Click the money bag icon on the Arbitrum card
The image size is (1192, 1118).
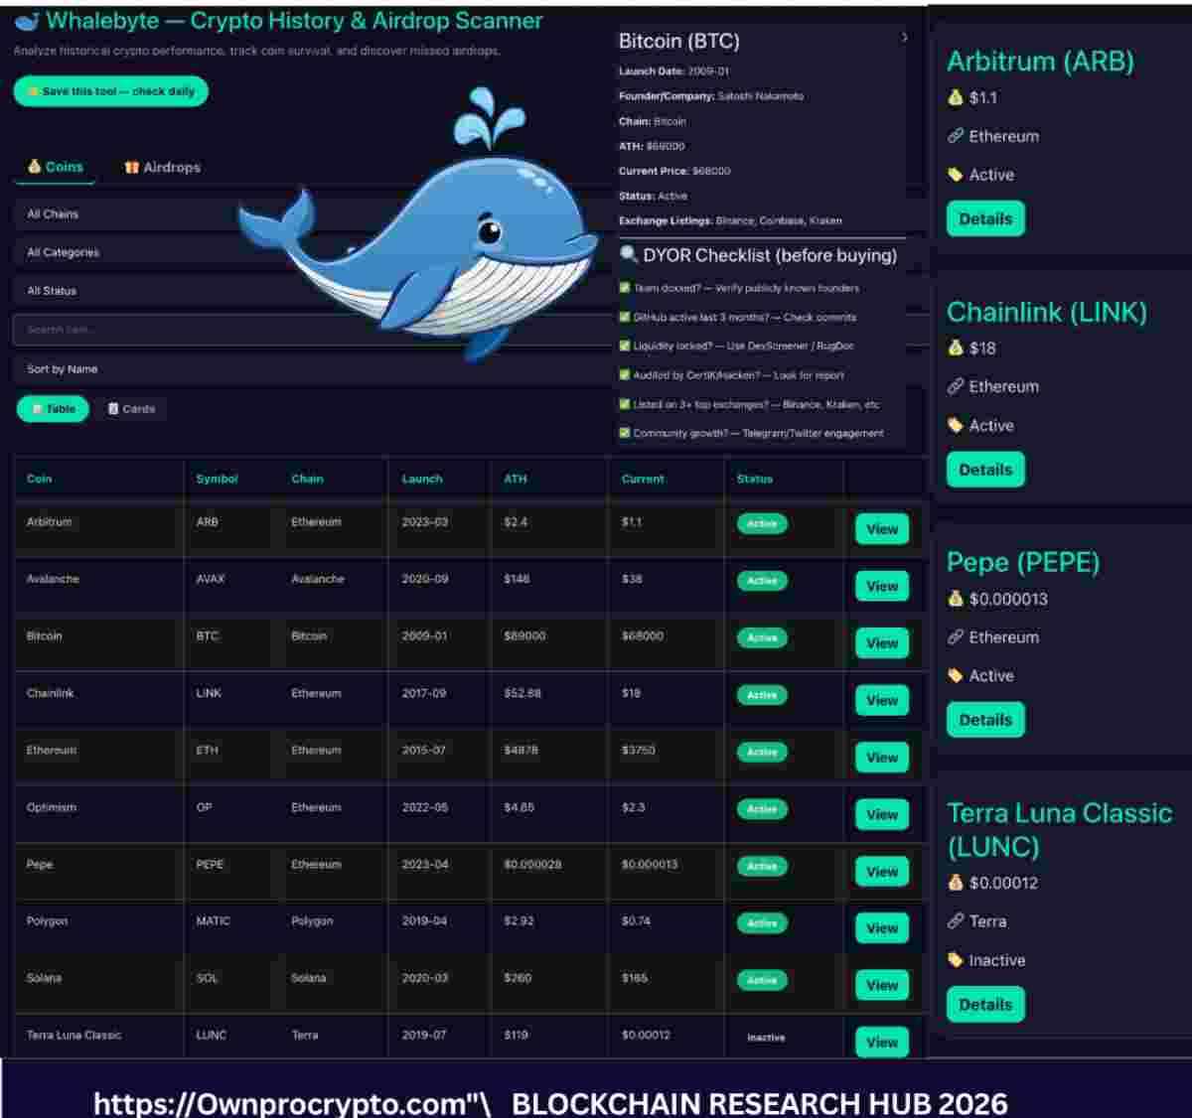[x=956, y=97]
